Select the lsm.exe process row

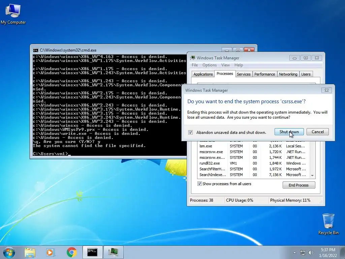click(254, 146)
